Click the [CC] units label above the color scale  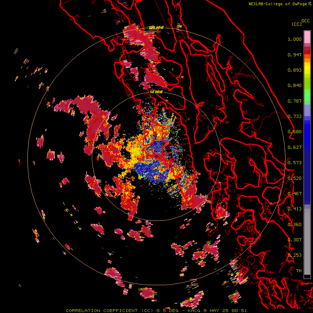[x=297, y=24]
